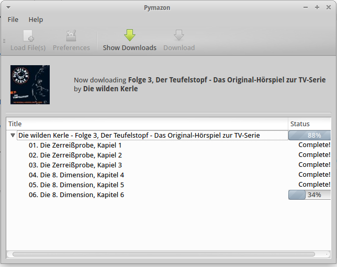Image resolution: width=337 pixels, height=267 pixels.
Task: Click the green Show Downloads arrow icon
Action: pos(129,35)
